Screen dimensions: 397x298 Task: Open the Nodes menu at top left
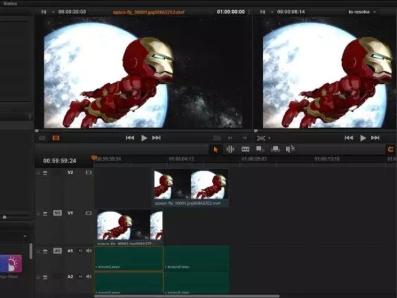[x=10, y=4]
